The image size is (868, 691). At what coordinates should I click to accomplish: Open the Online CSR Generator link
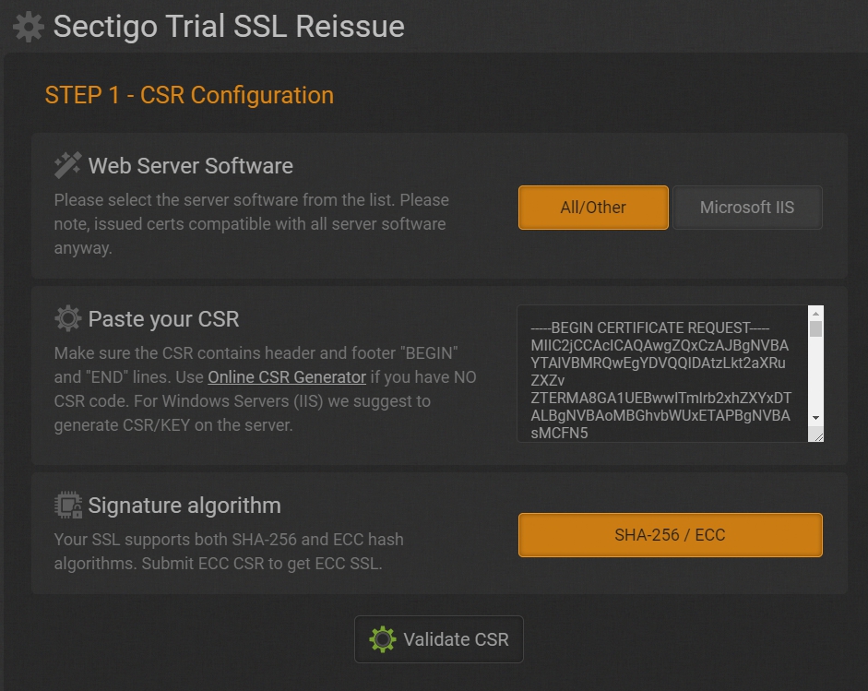[x=287, y=377]
